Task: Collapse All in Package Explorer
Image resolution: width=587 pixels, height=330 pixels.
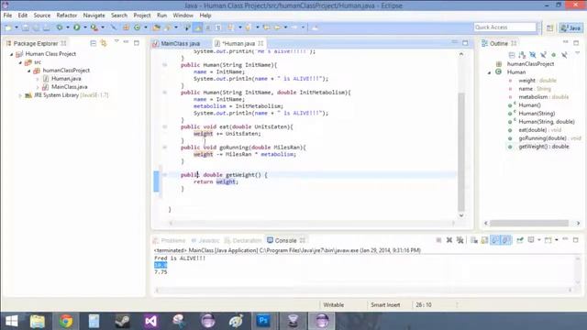Action: point(94,43)
